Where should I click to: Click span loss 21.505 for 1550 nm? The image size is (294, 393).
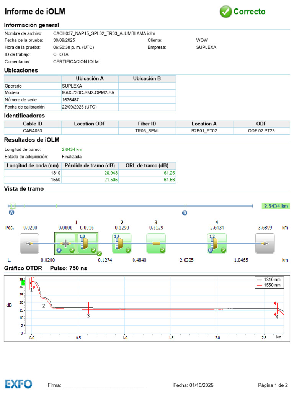[x=111, y=180]
